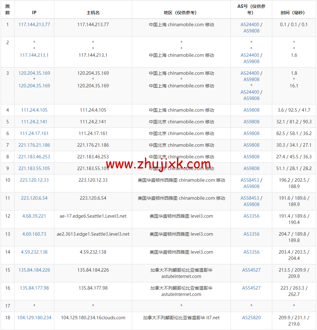
Task: Visit the final hop IP 104.129.180.234
Action: point(34,318)
